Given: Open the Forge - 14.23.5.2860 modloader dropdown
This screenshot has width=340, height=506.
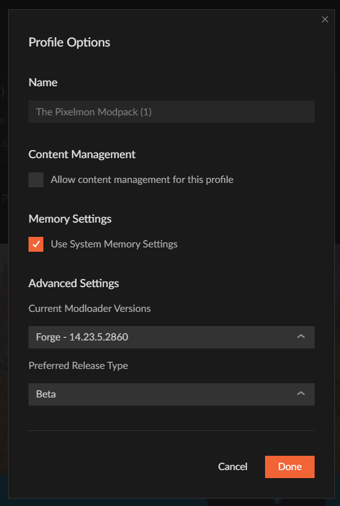Looking at the screenshot, I should (x=172, y=337).
